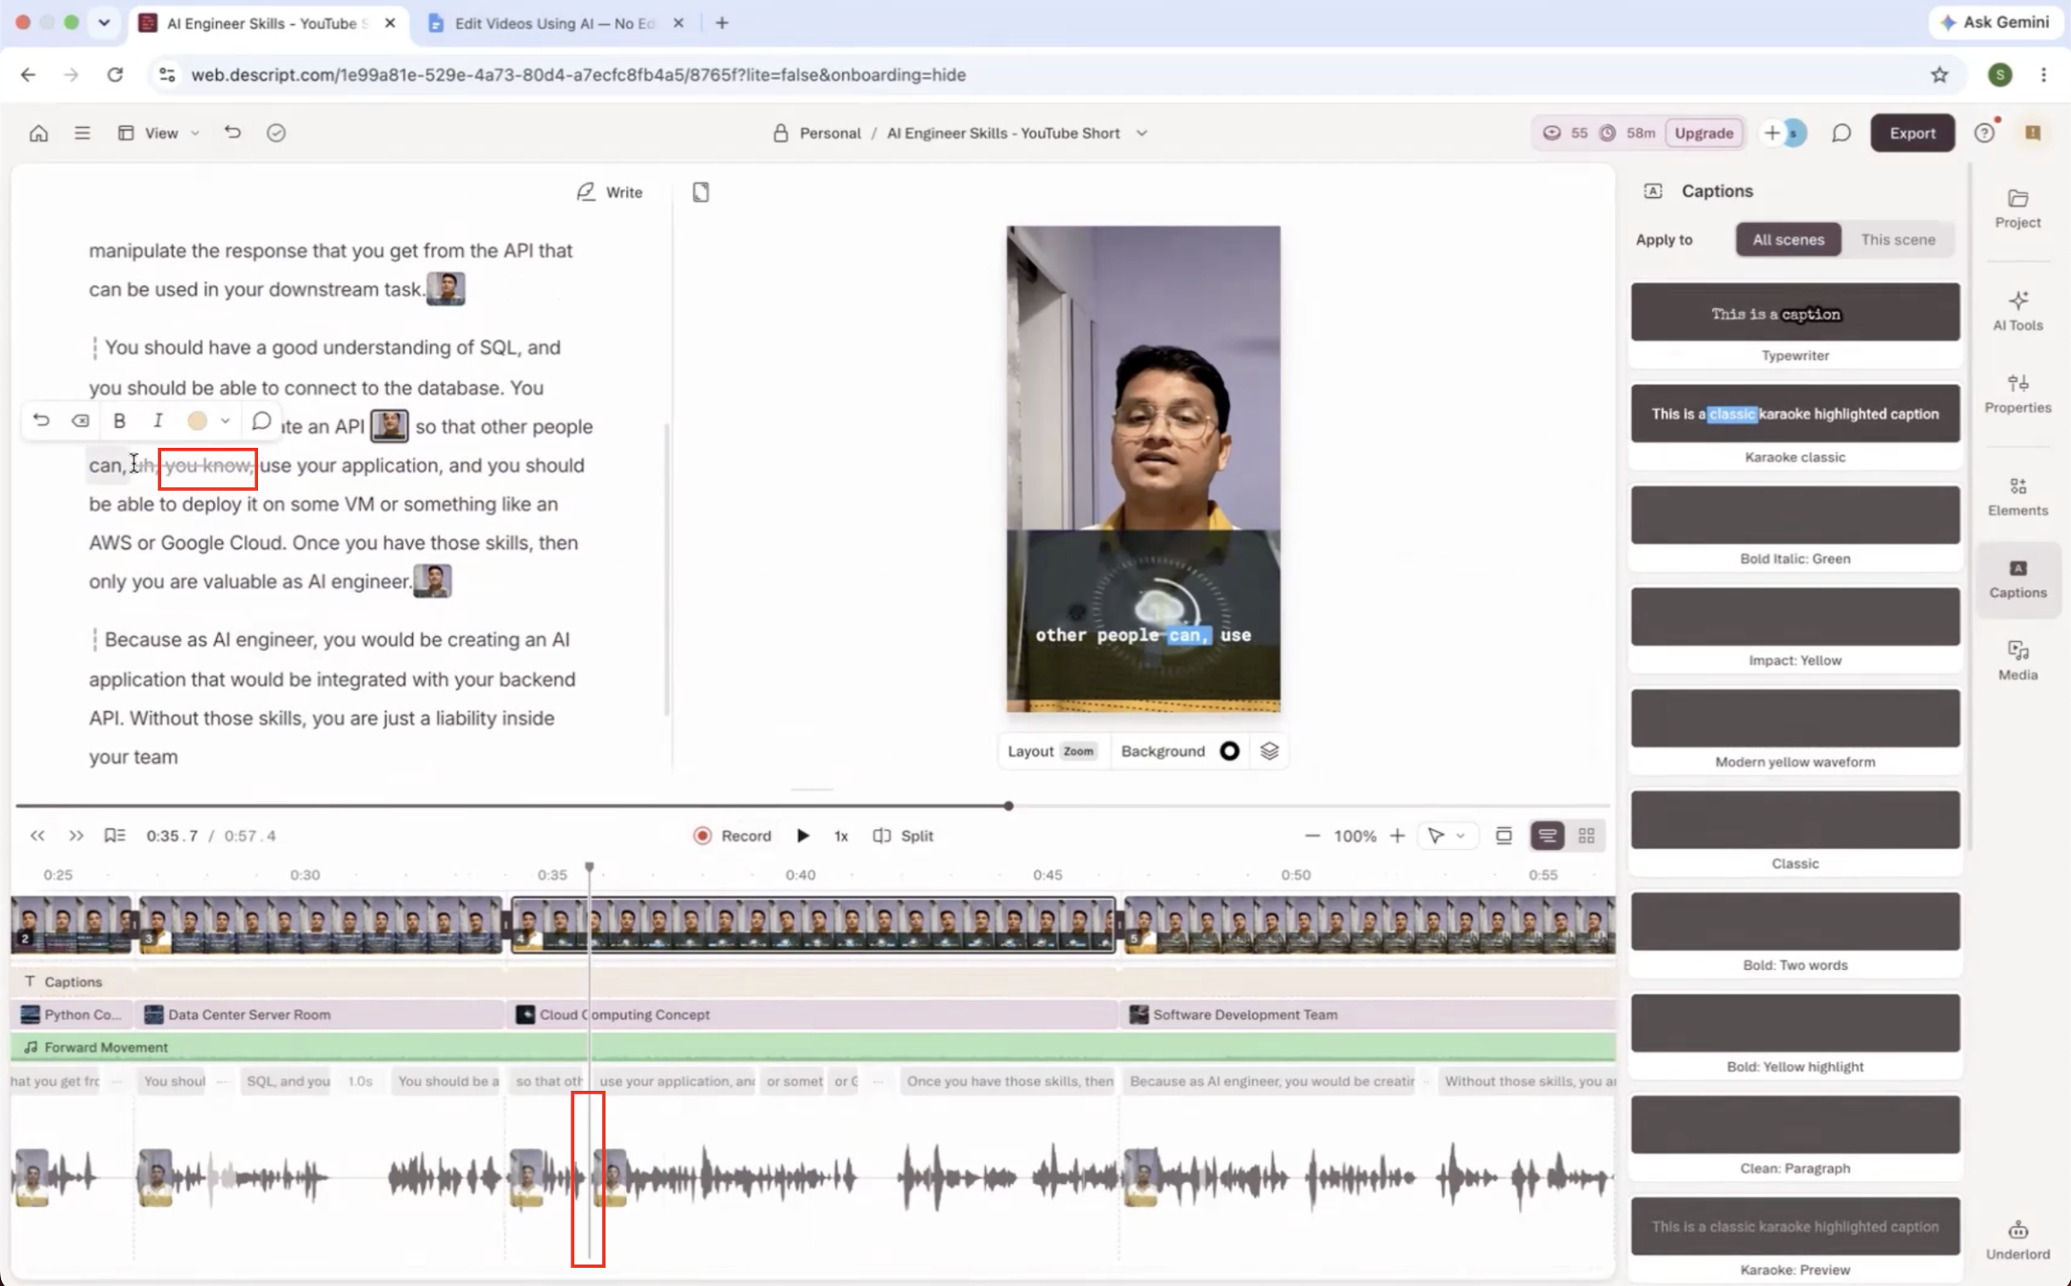
Task: Click the Export button
Action: click(x=1912, y=133)
